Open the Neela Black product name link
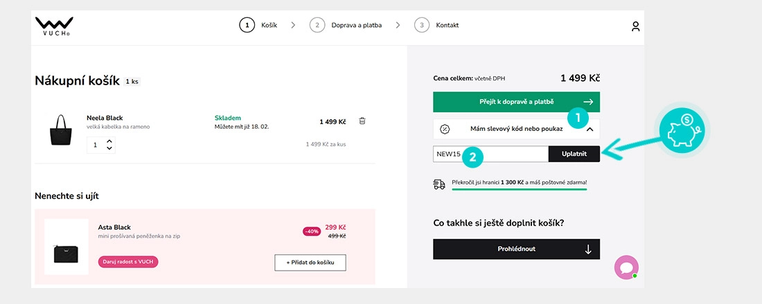The width and height of the screenshot is (762, 304). (105, 118)
